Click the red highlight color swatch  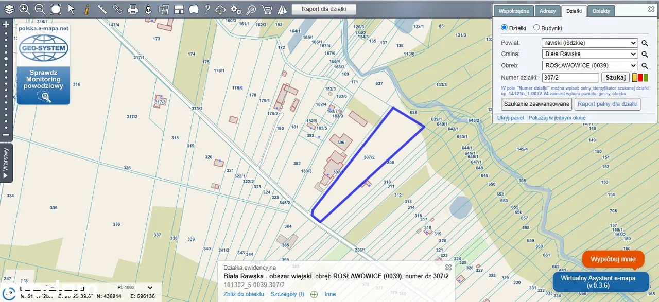640,78
